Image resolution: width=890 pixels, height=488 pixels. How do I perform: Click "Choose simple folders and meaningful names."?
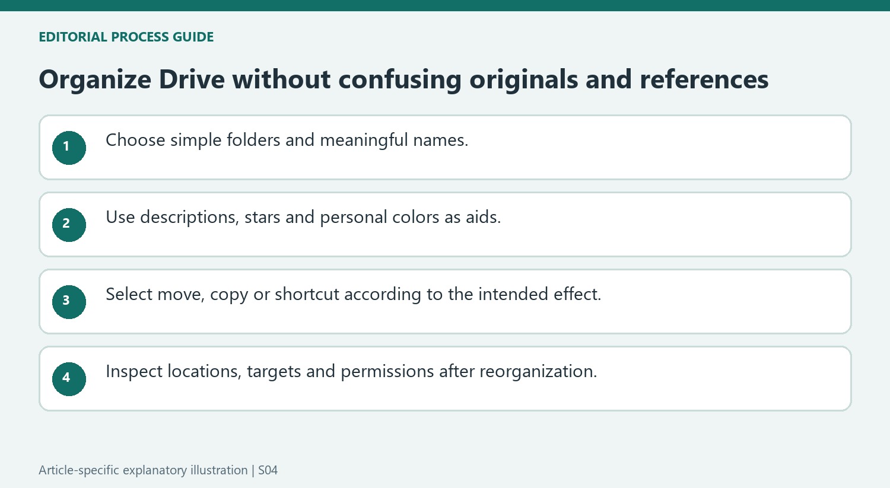(x=287, y=141)
